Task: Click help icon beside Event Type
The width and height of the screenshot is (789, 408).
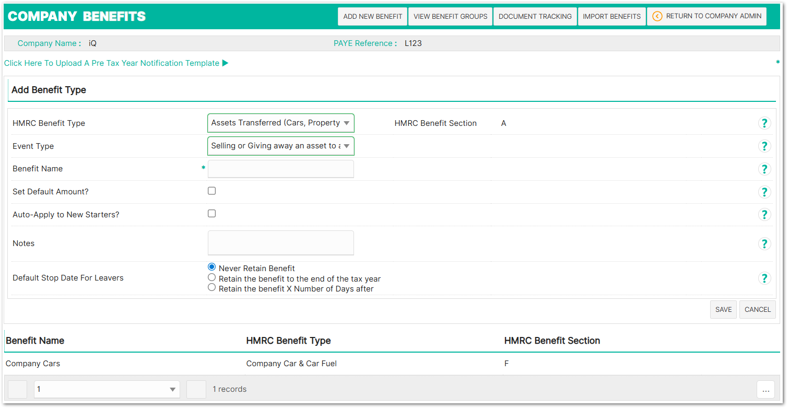Action: tap(764, 146)
